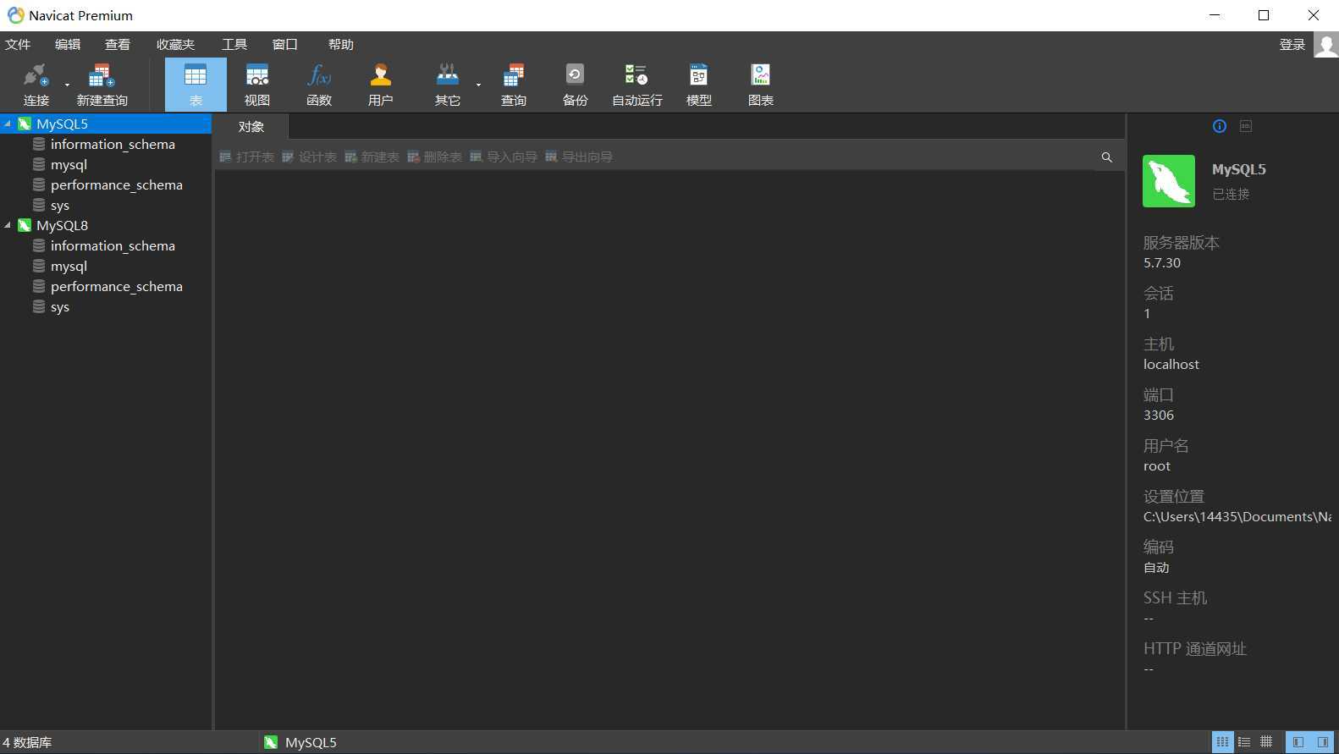This screenshot has height=754, width=1339.
Task: Open the File (文件) menu
Action: tap(18, 45)
